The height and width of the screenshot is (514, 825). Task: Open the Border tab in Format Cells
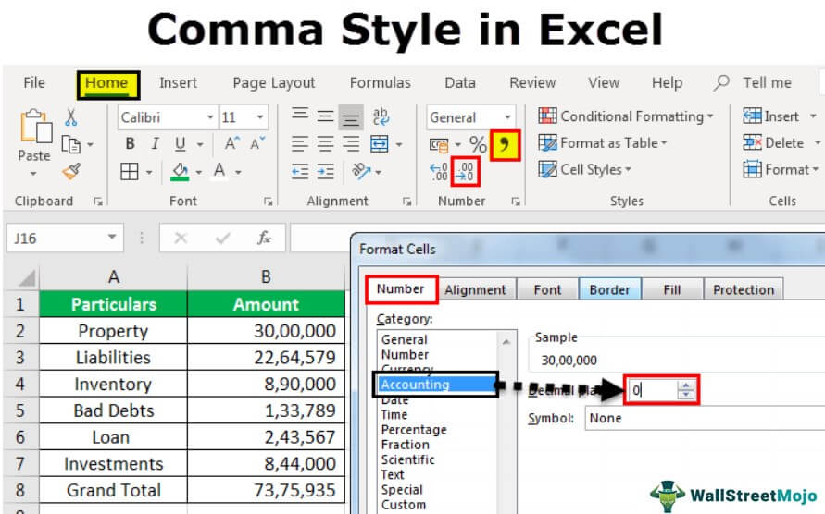point(609,289)
